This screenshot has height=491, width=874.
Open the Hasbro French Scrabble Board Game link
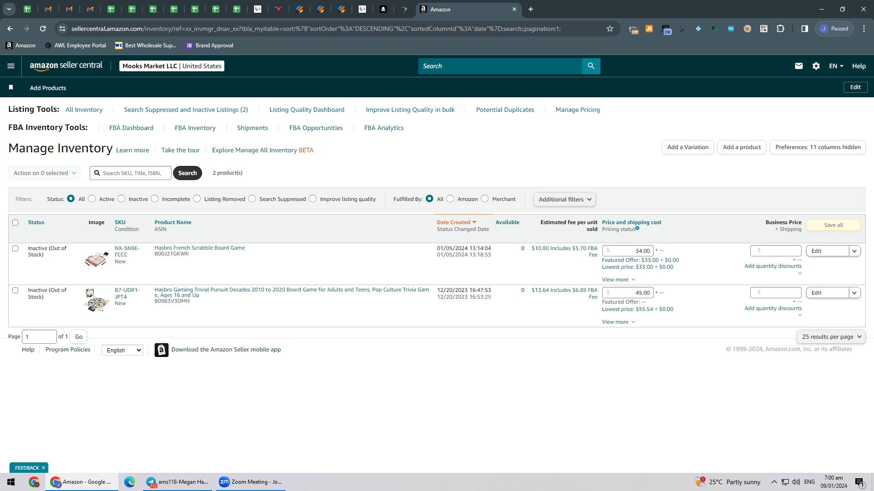200,248
